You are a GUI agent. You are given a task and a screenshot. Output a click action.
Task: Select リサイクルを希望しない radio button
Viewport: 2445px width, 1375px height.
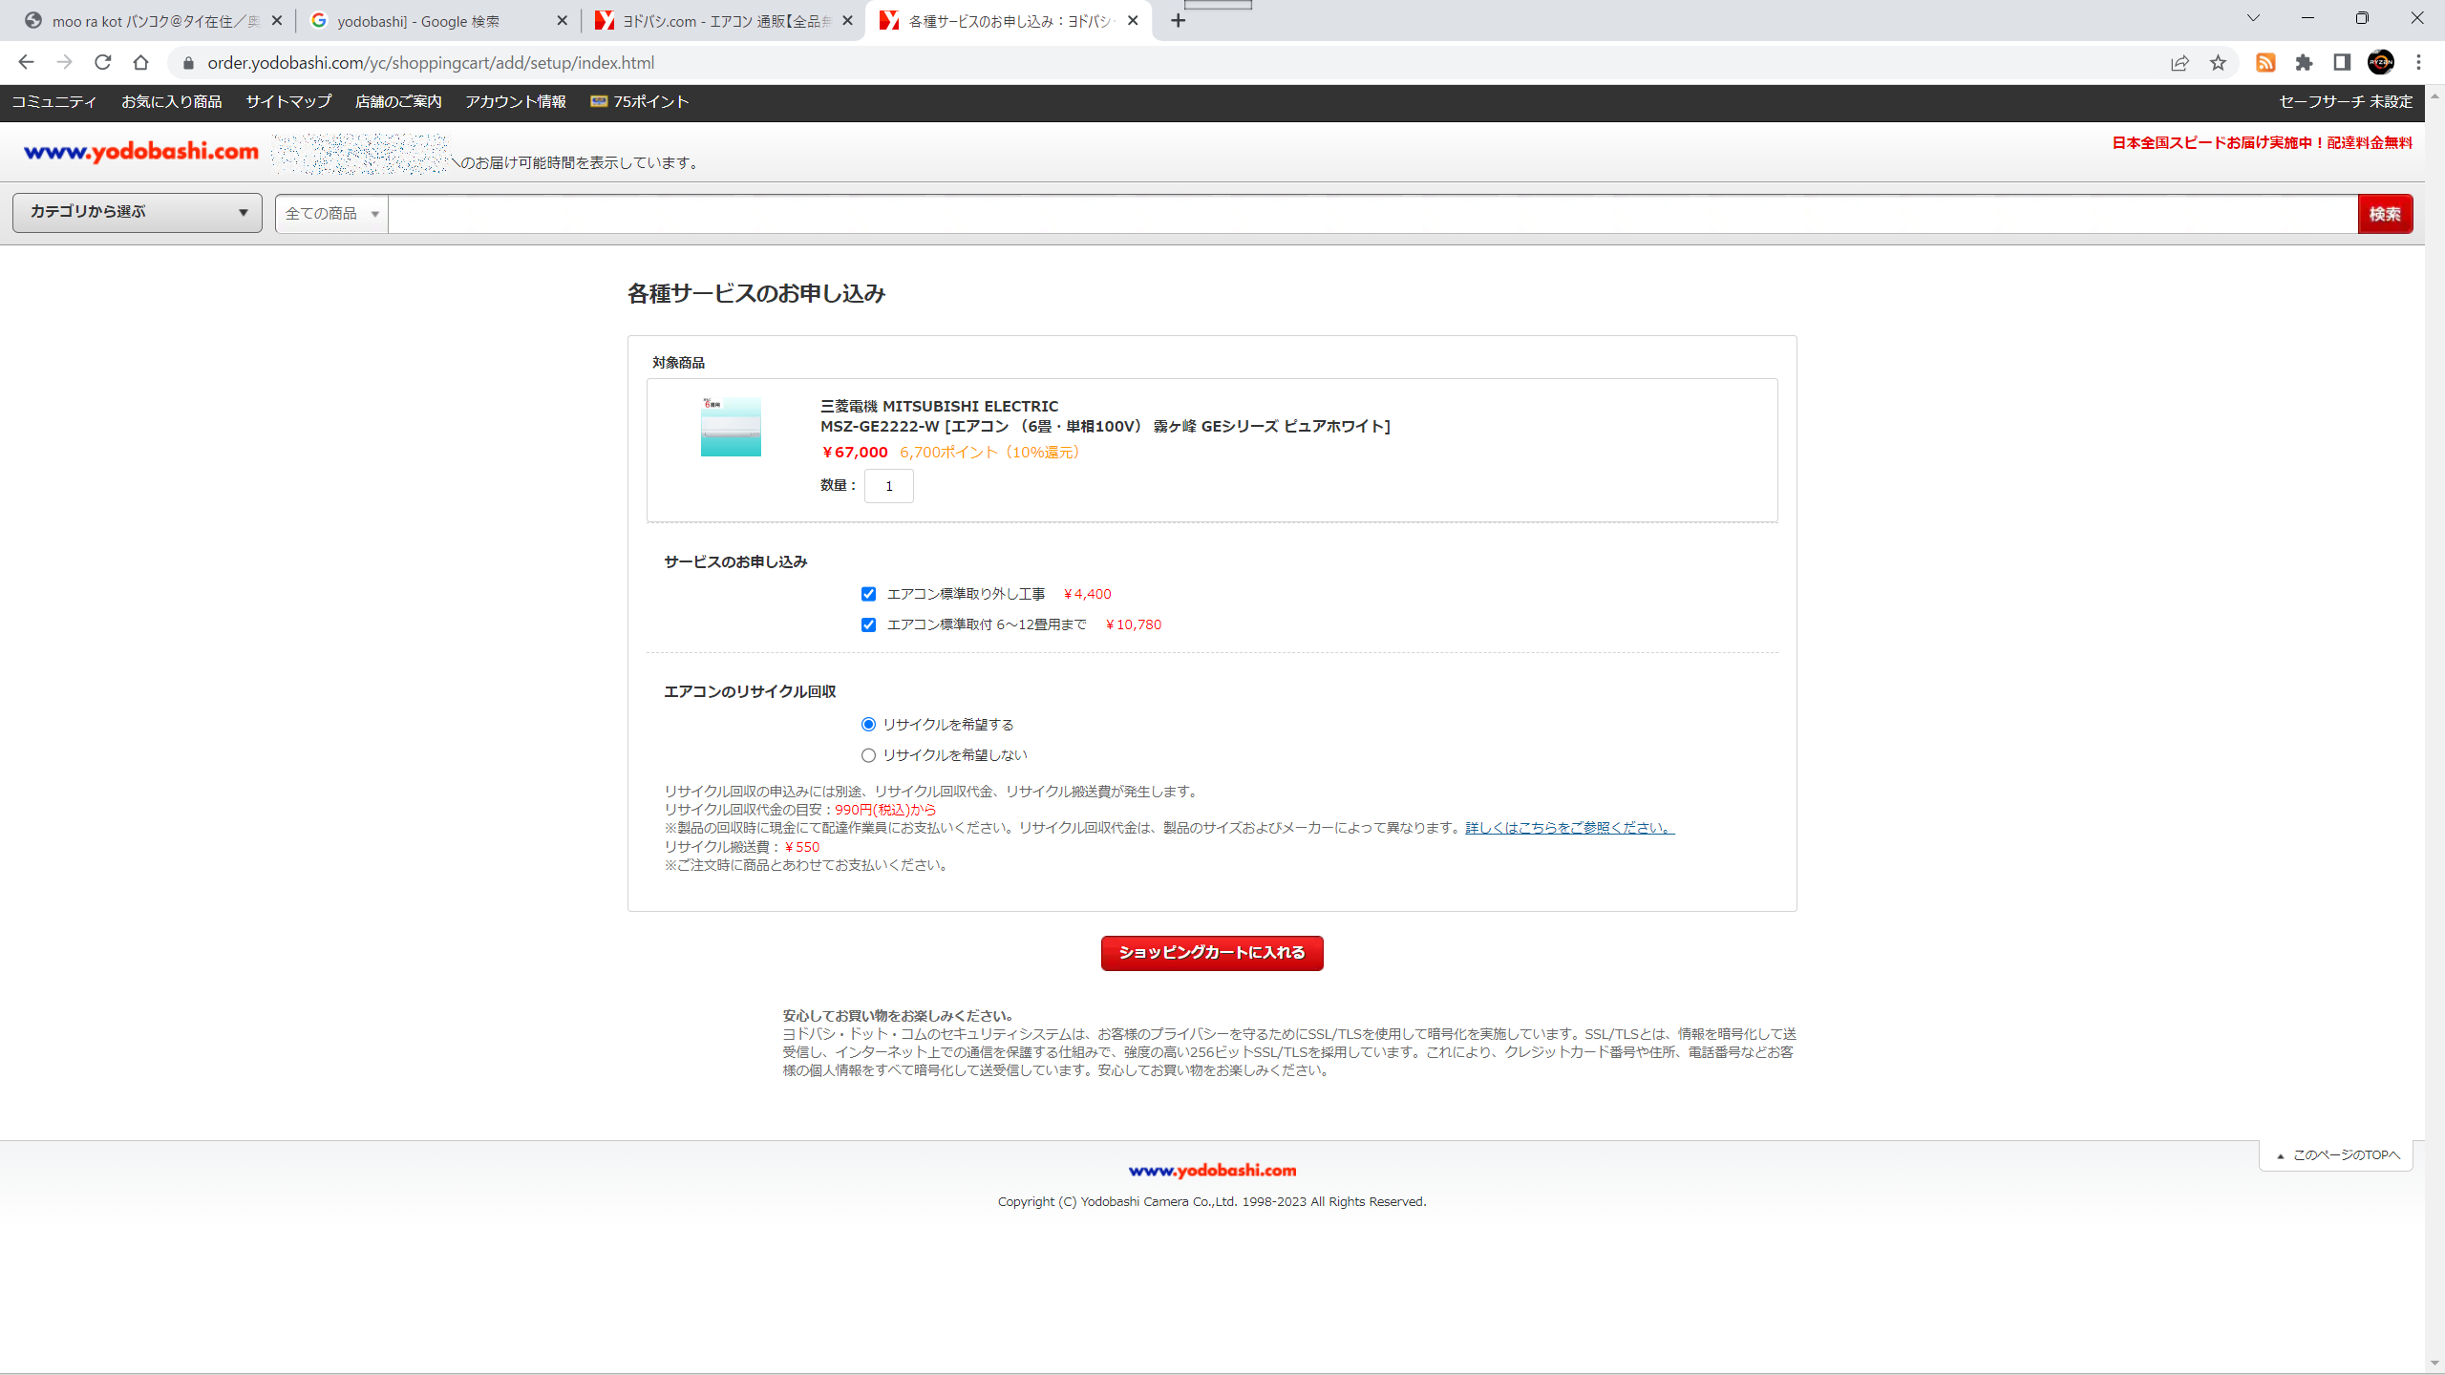(868, 755)
